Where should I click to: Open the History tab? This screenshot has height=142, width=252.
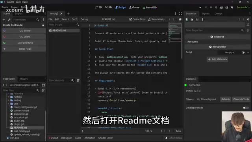click(24, 79)
